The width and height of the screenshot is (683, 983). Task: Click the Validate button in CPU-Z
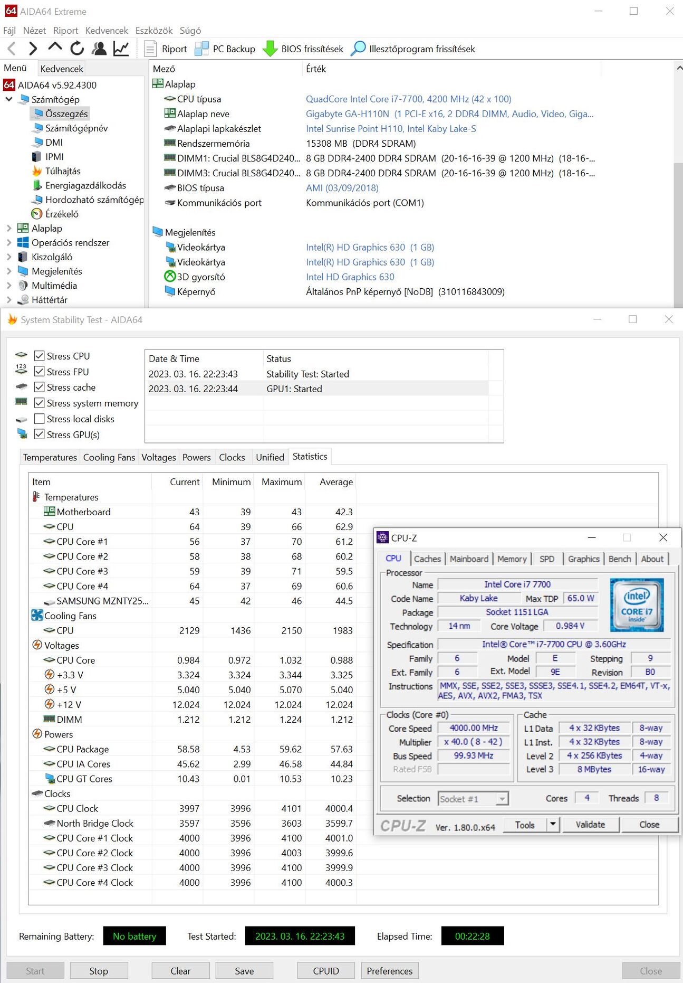pos(590,824)
